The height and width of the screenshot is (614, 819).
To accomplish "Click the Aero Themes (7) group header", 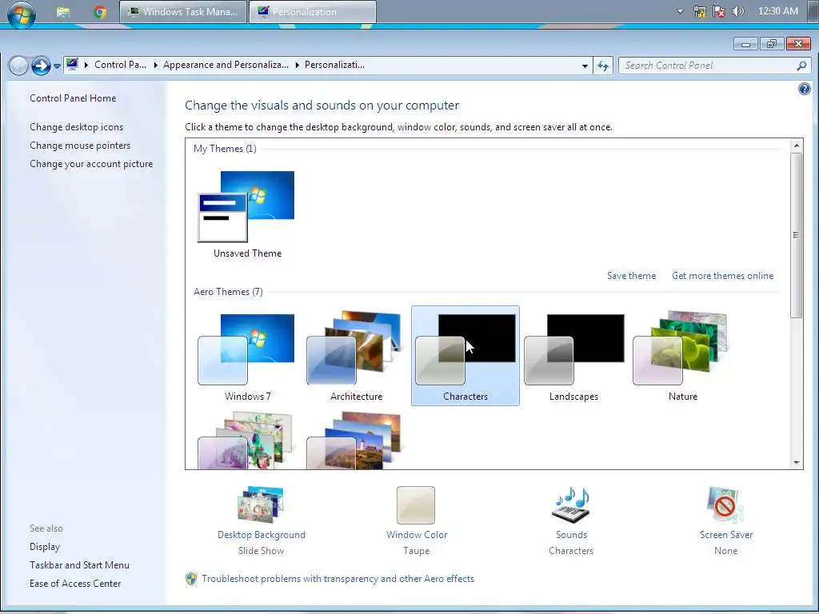I will click(228, 292).
